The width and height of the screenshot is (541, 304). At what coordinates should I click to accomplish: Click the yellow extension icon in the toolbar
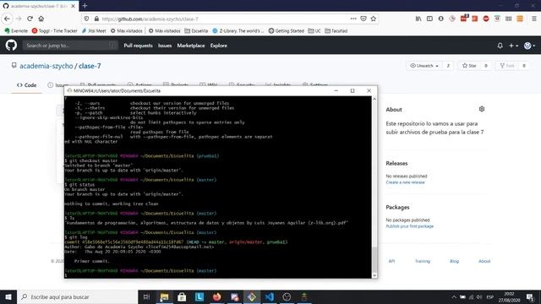(520, 19)
